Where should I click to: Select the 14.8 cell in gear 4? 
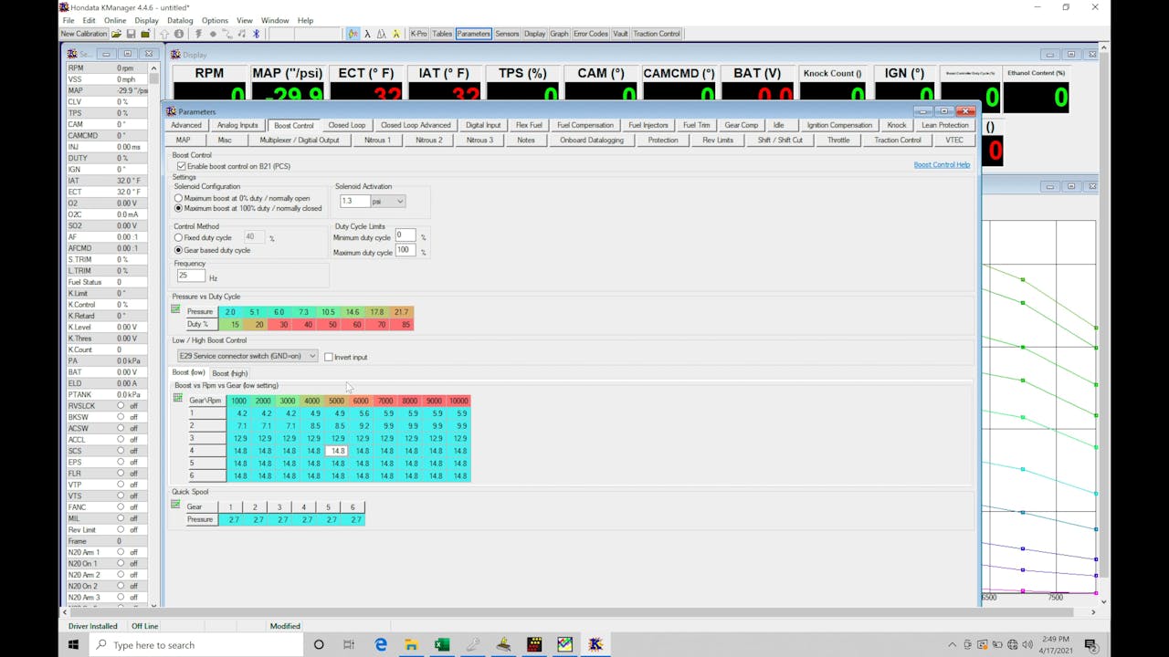337,450
